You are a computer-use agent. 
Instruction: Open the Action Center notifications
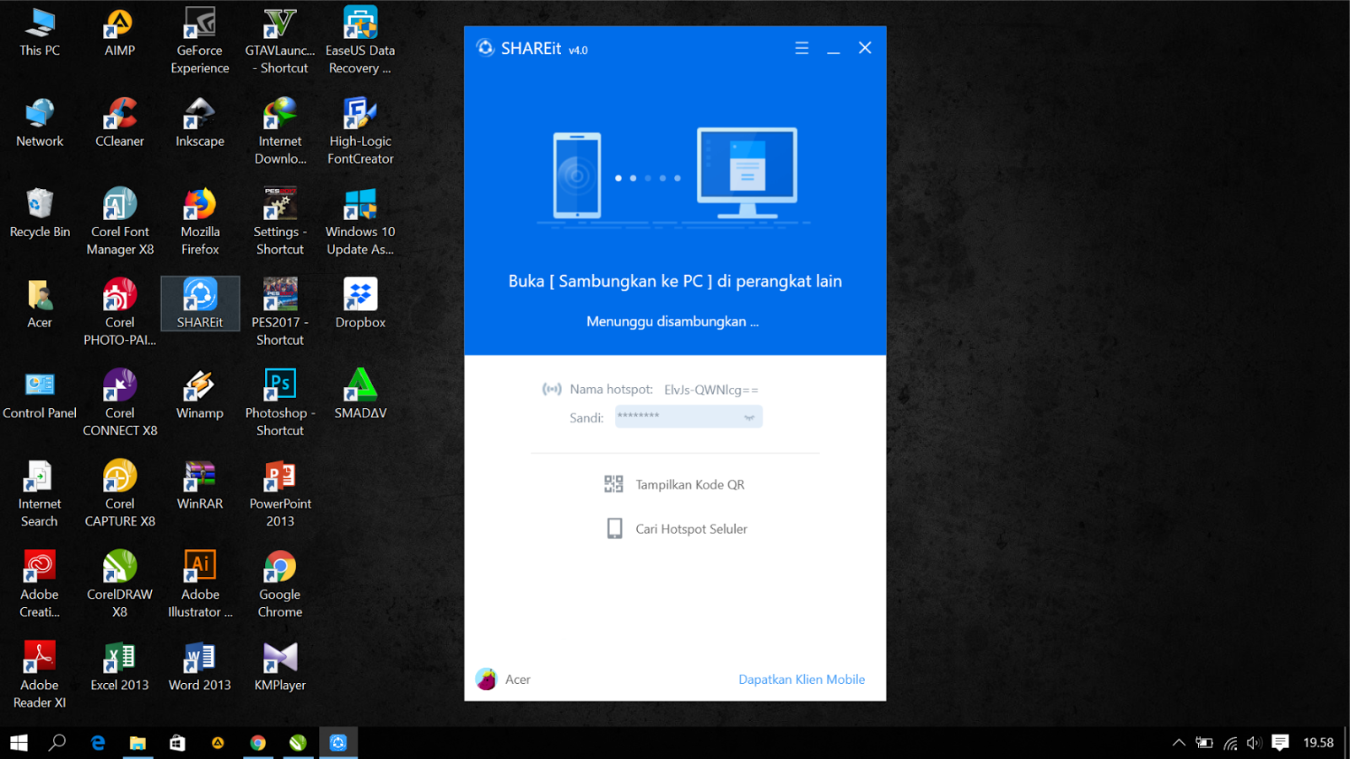(1280, 743)
